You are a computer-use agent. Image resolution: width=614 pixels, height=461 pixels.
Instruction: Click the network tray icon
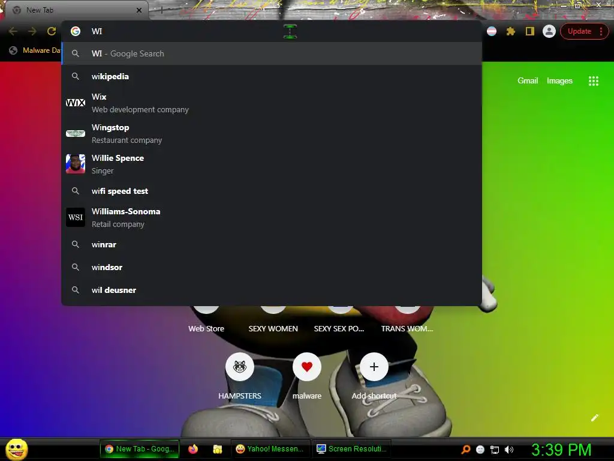point(495,450)
